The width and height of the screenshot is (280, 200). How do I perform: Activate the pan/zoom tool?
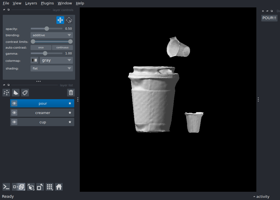pos(60,20)
